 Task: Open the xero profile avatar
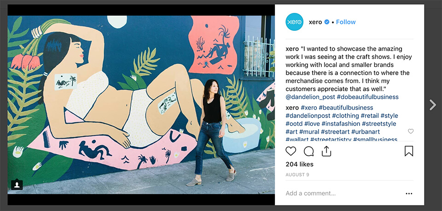point(294,22)
